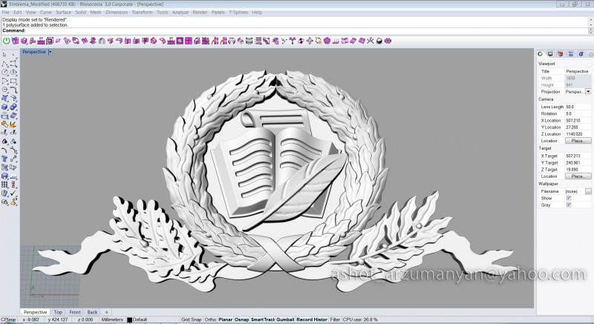
Task: Select the Circle tool
Action: pos(4,72)
